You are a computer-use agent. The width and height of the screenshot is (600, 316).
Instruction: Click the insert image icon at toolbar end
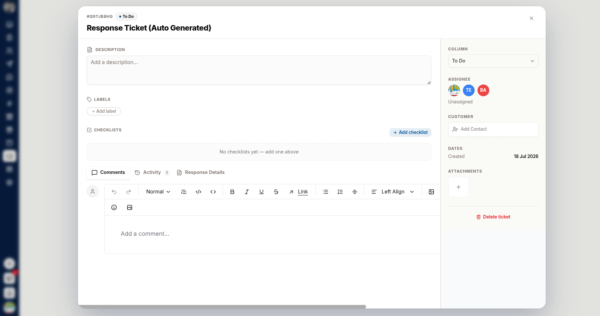coord(431,192)
